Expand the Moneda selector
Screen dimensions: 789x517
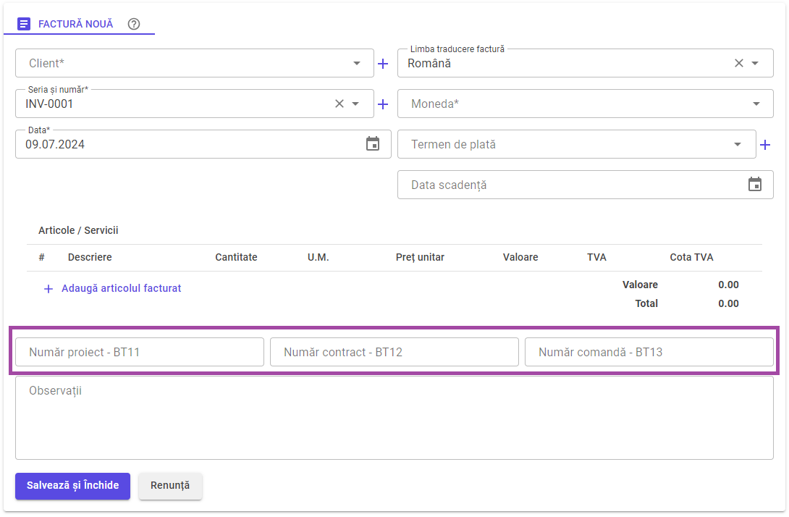click(x=755, y=104)
